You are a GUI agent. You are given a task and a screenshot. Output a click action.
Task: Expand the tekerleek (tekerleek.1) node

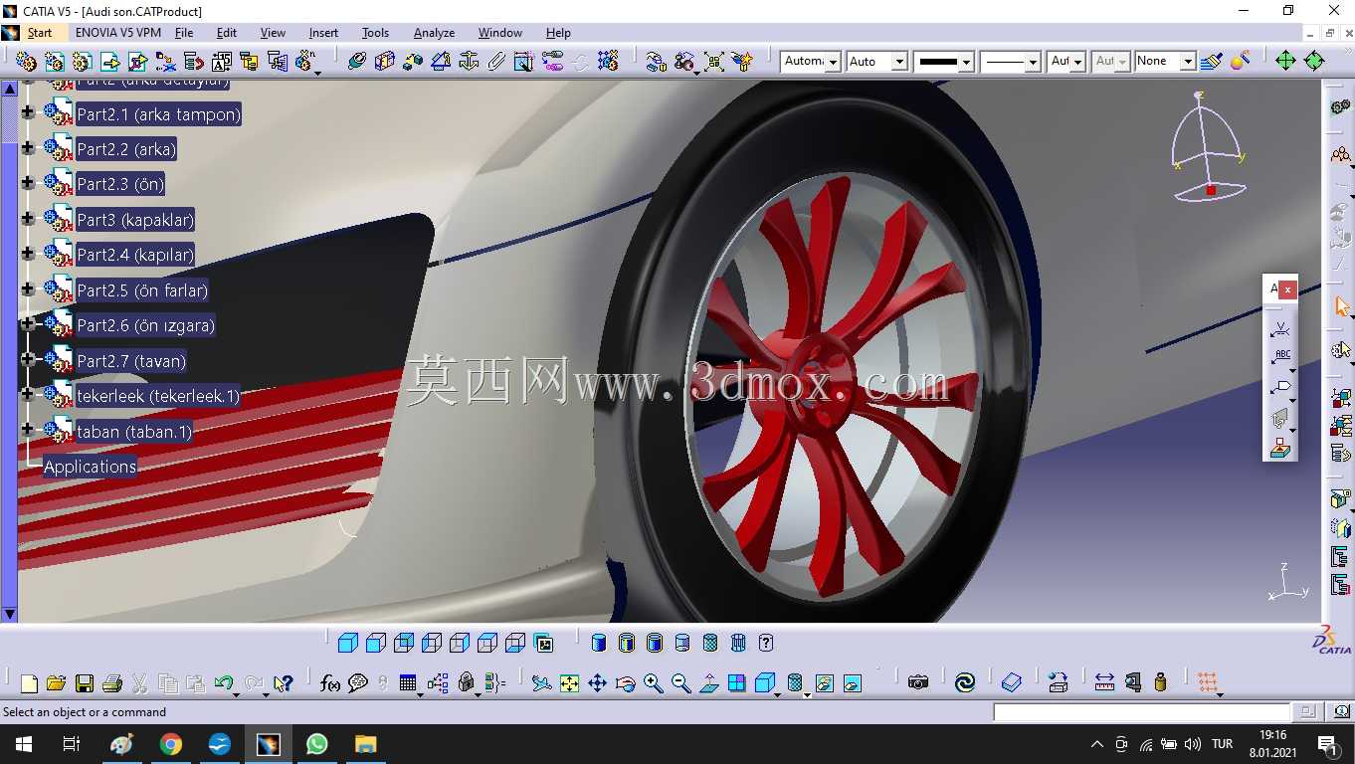[x=28, y=395]
